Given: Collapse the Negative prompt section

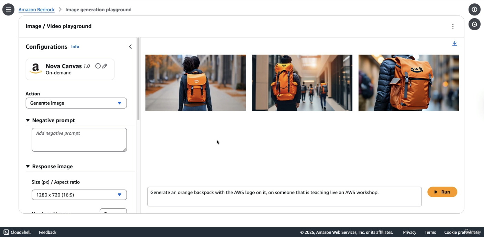Looking at the screenshot, I should pyautogui.click(x=28, y=120).
